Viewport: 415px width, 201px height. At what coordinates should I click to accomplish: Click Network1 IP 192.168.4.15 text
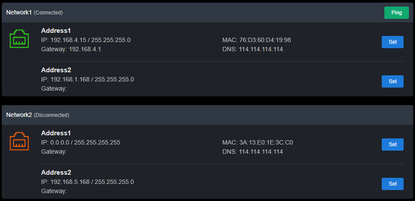tap(86, 40)
